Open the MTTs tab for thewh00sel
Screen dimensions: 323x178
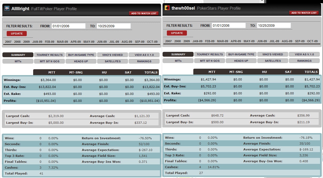pyautogui.click(x=178, y=61)
